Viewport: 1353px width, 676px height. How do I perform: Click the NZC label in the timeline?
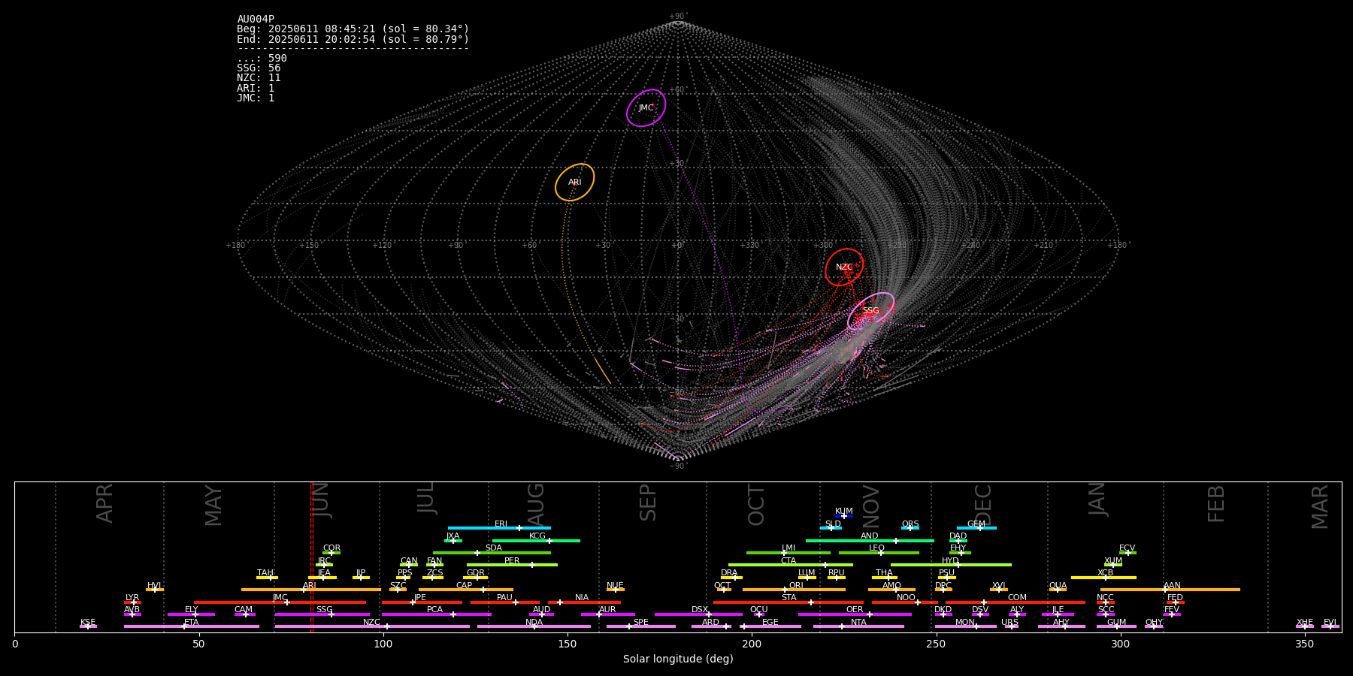point(371,623)
